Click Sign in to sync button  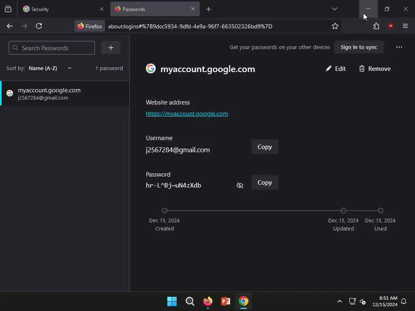[x=359, y=47]
